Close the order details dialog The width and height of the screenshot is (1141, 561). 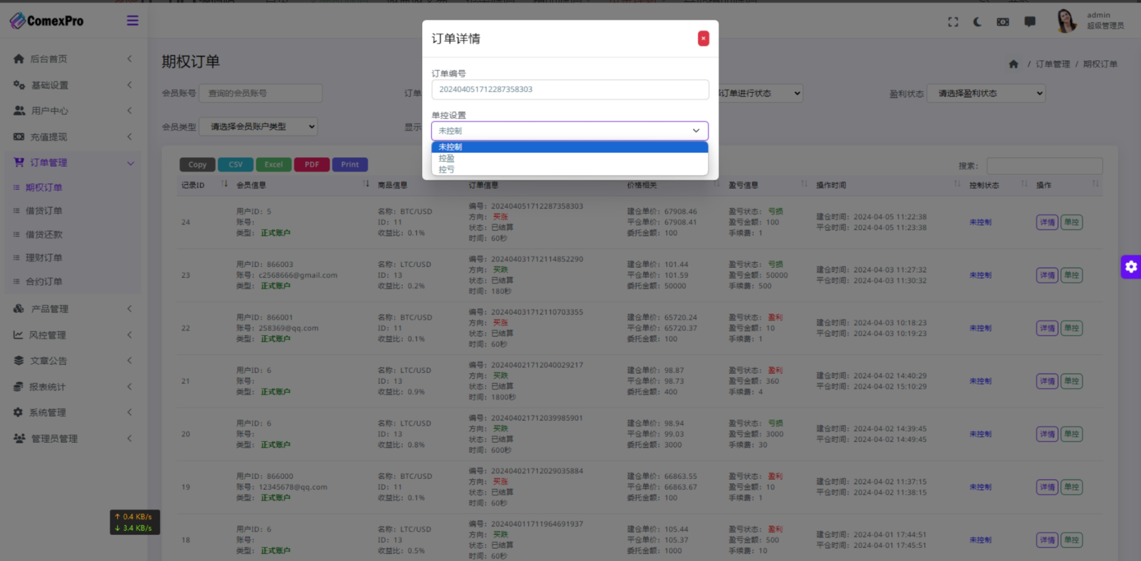pyautogui.click(x=703, y=38)
